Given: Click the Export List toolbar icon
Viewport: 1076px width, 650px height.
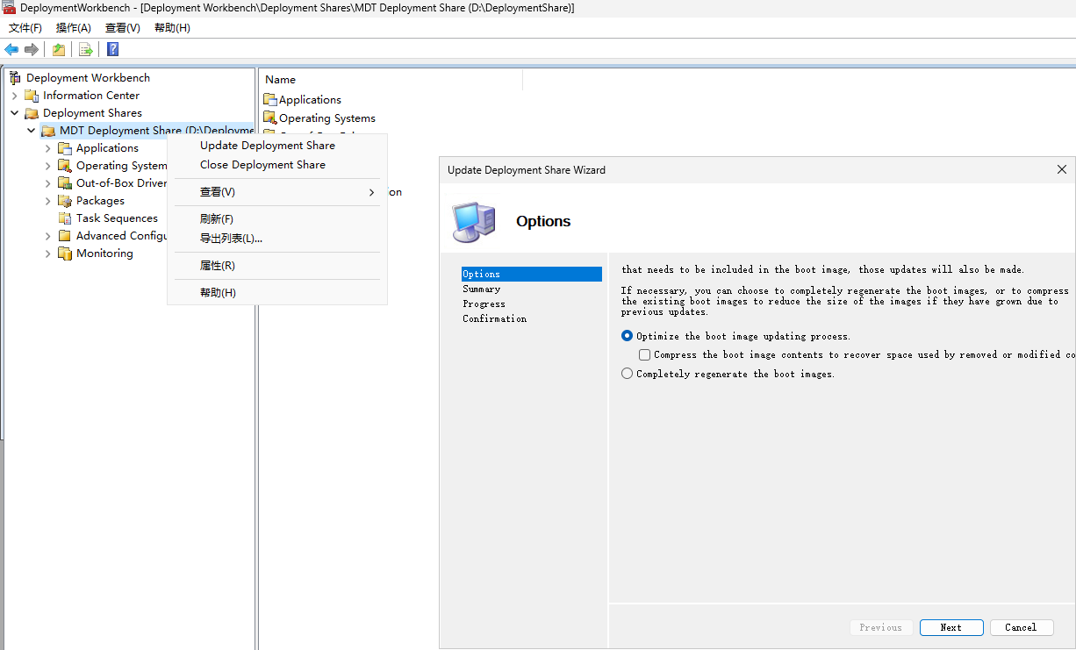Looking at the screenshot, I should click(86, 49).
